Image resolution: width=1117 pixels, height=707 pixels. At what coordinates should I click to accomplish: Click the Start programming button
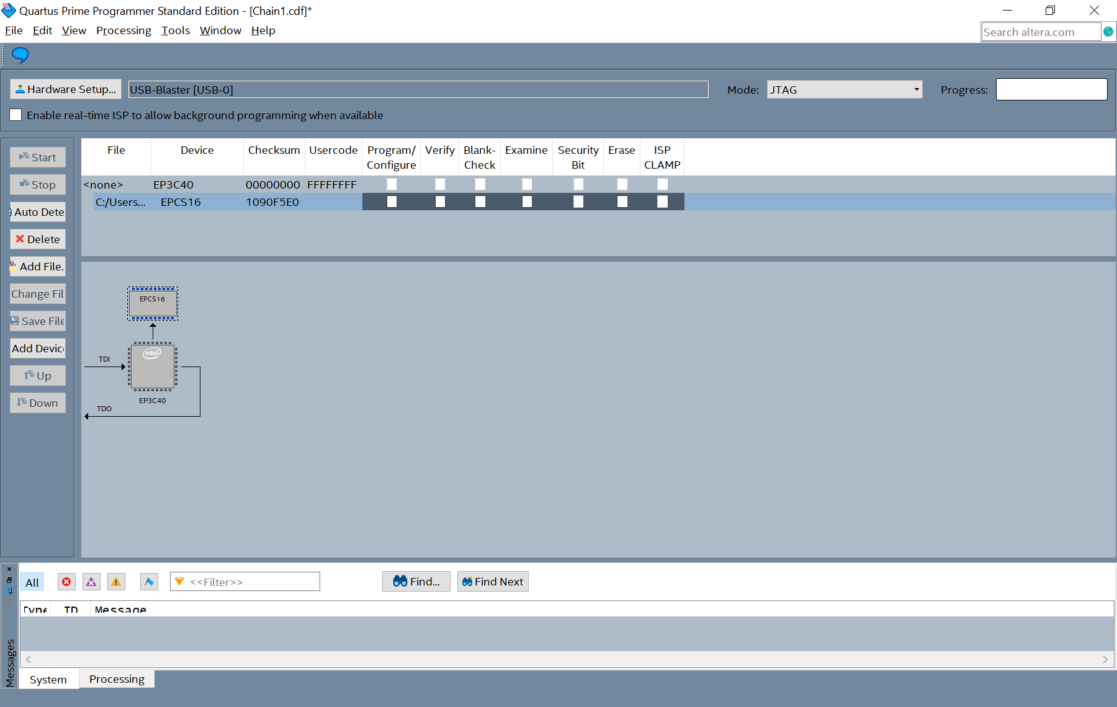(38, 158)
